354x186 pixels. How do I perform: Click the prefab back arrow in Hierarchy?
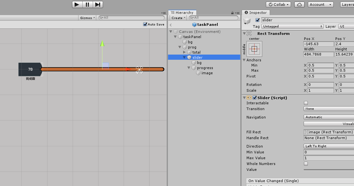[x=171, y=25]
